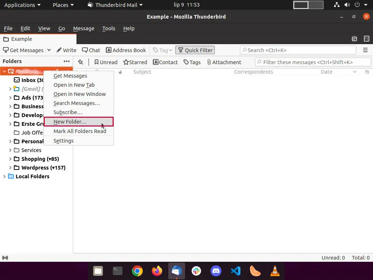373x280 pixels.
Task: Open the Go menu
Action: 62,28
